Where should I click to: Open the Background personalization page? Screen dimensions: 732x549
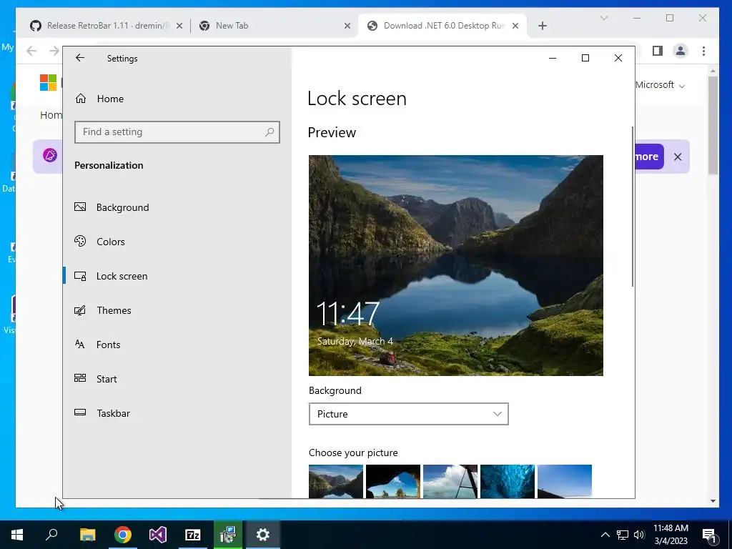click(122, 207)
